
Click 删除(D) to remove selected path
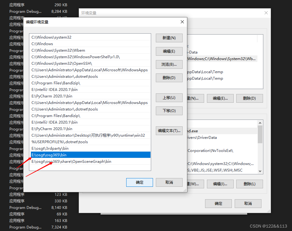[169, 78]
